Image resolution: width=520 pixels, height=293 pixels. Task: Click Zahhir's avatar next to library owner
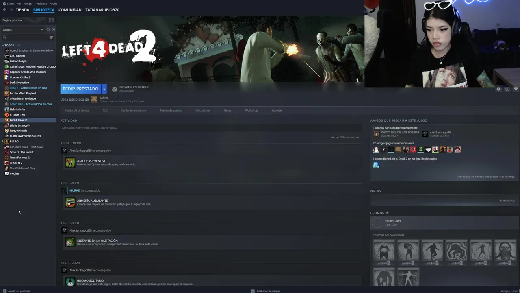pos(94,99)
